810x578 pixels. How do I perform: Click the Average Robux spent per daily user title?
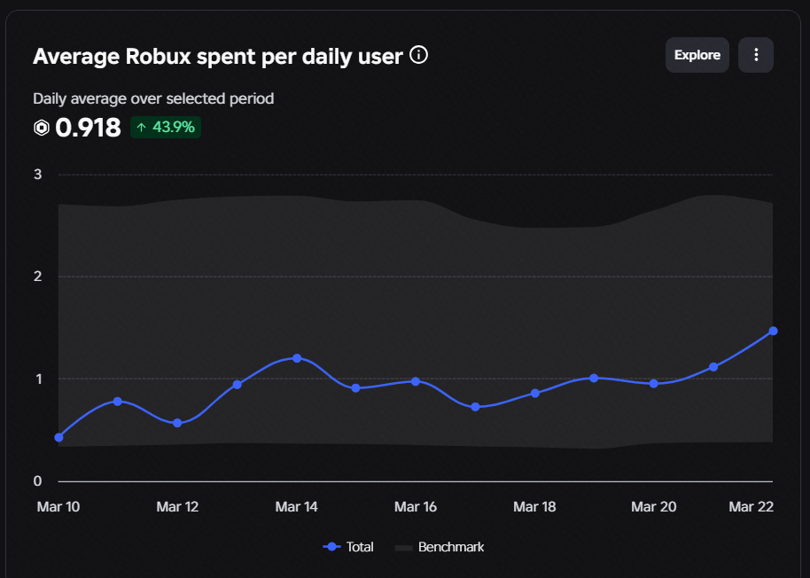pyautogui.click(x=217, y=57)
